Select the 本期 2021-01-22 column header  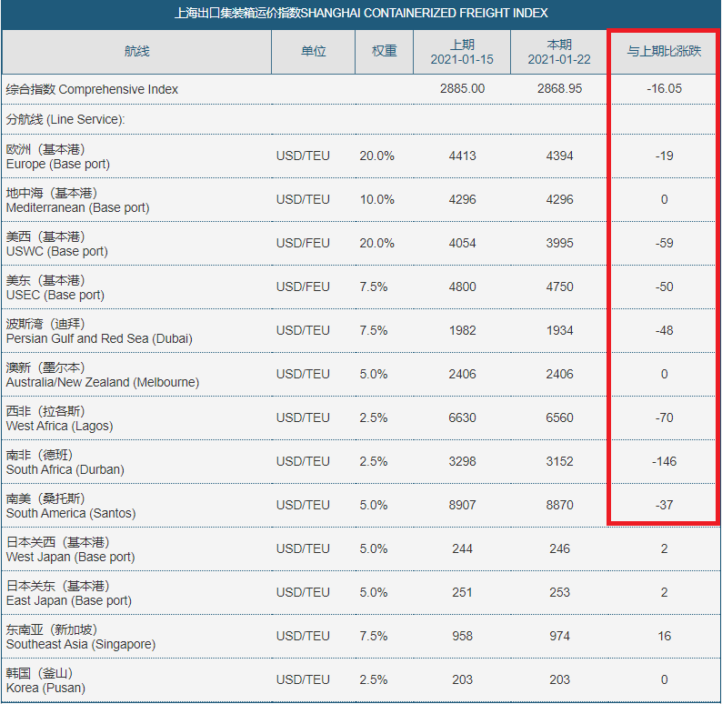559,52
